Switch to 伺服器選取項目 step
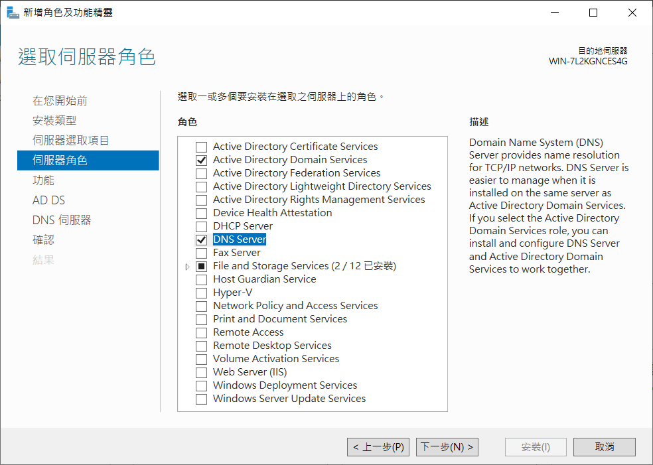 [71, 141]
